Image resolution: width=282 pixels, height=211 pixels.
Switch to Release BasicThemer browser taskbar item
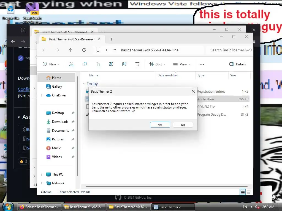click(39, 207)
